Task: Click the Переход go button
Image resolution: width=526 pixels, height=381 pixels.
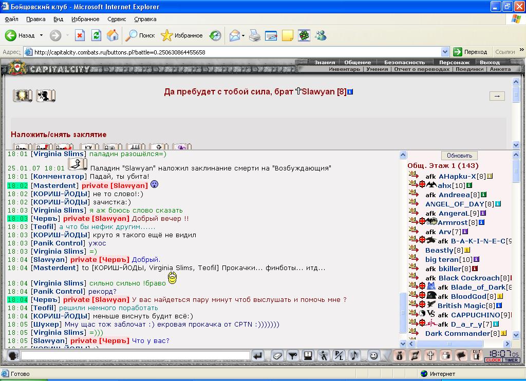Action: (x=470, y=52)
